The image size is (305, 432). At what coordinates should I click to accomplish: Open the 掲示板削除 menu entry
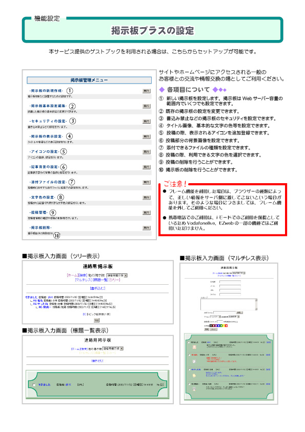pyautogui.click(x=40, y=228)
